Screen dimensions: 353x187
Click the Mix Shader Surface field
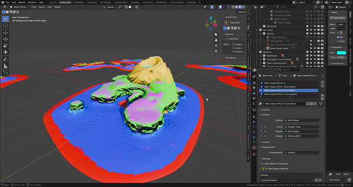[x=302, y=120]
